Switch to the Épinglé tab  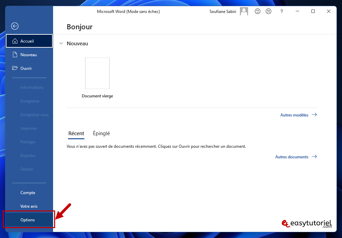tap(101, 133)
